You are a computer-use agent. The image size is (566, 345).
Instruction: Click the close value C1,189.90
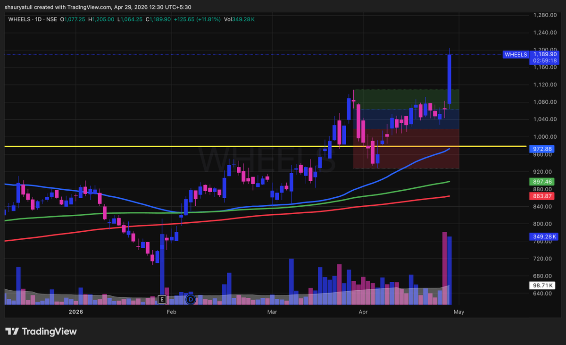159,19
